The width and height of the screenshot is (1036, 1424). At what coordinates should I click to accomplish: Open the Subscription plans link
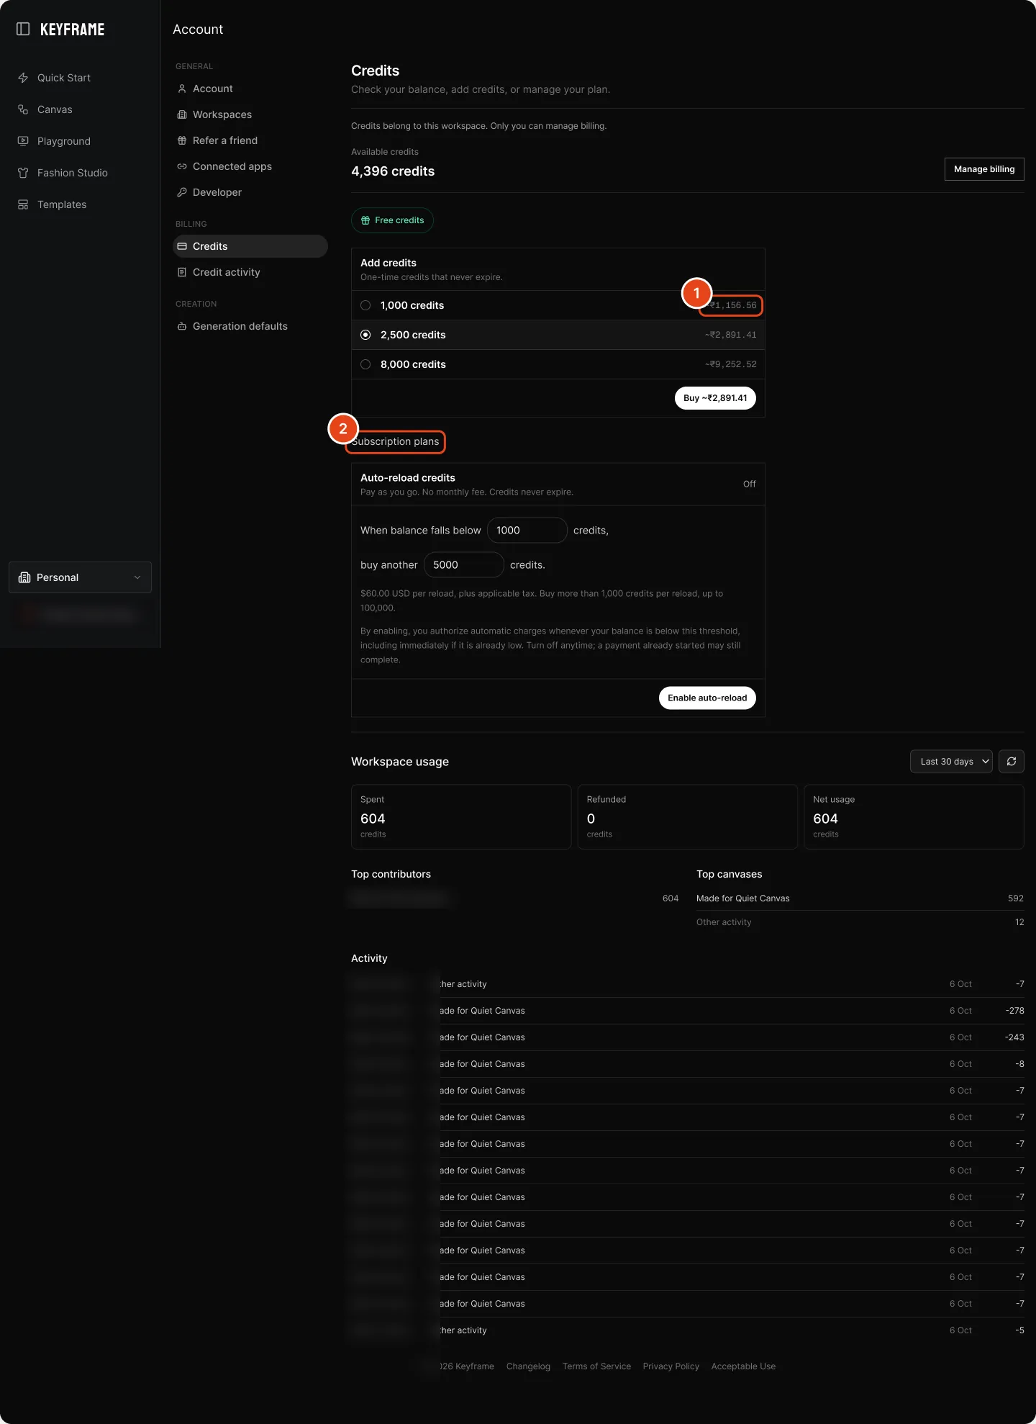coord(395,441)
